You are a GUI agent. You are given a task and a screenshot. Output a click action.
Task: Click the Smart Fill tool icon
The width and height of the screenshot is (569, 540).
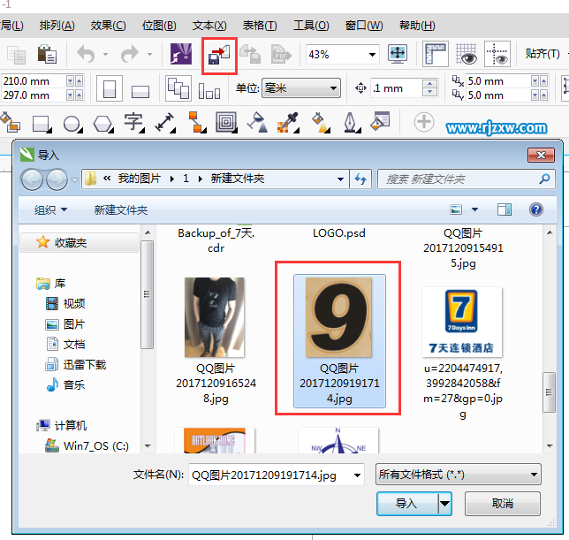pos(11,122)
